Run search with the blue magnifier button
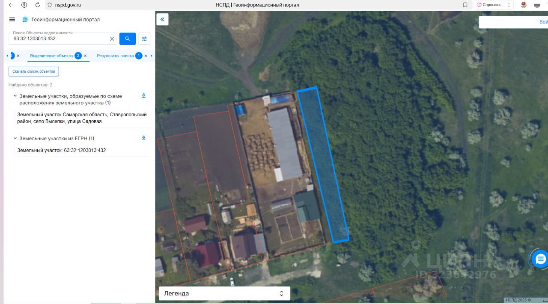This screenshot has width=548, height=304. [x=128, y=38]
